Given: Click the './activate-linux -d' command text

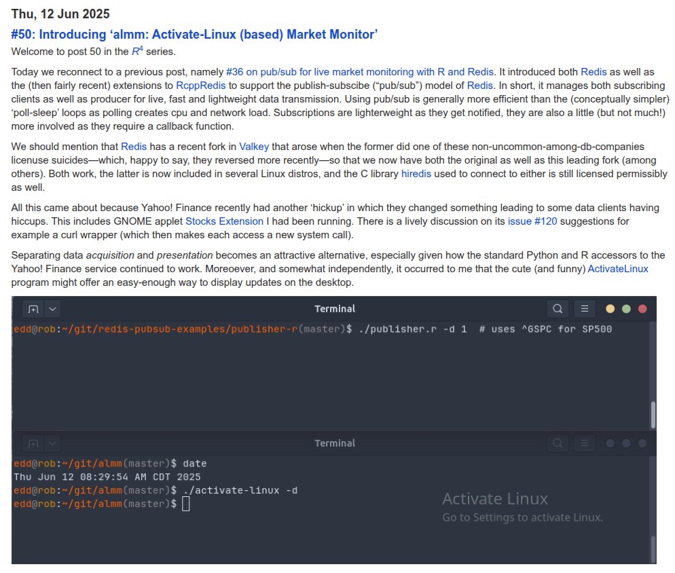Looking at the screenshot, I should [x=240, y=490].
